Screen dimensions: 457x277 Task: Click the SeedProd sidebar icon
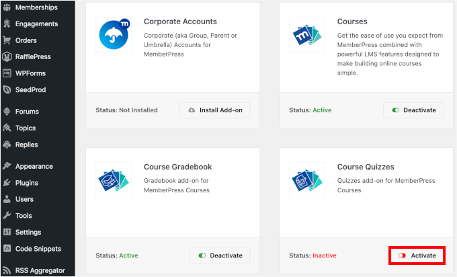point(7,89)
